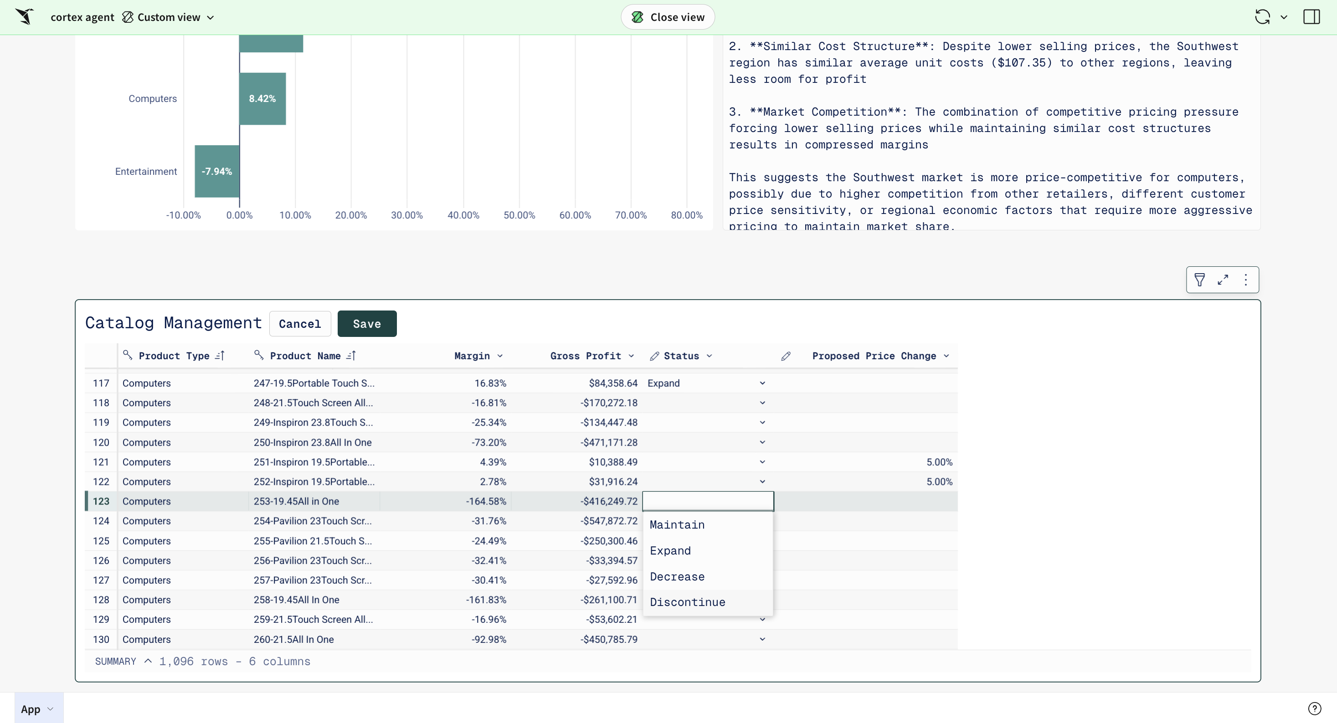
Task: Pick the Decrease option in the status list
Action: [677, 577]
